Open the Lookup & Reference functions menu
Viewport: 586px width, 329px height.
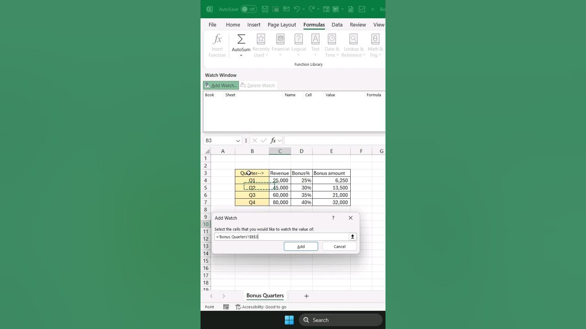tap(353, 45)
